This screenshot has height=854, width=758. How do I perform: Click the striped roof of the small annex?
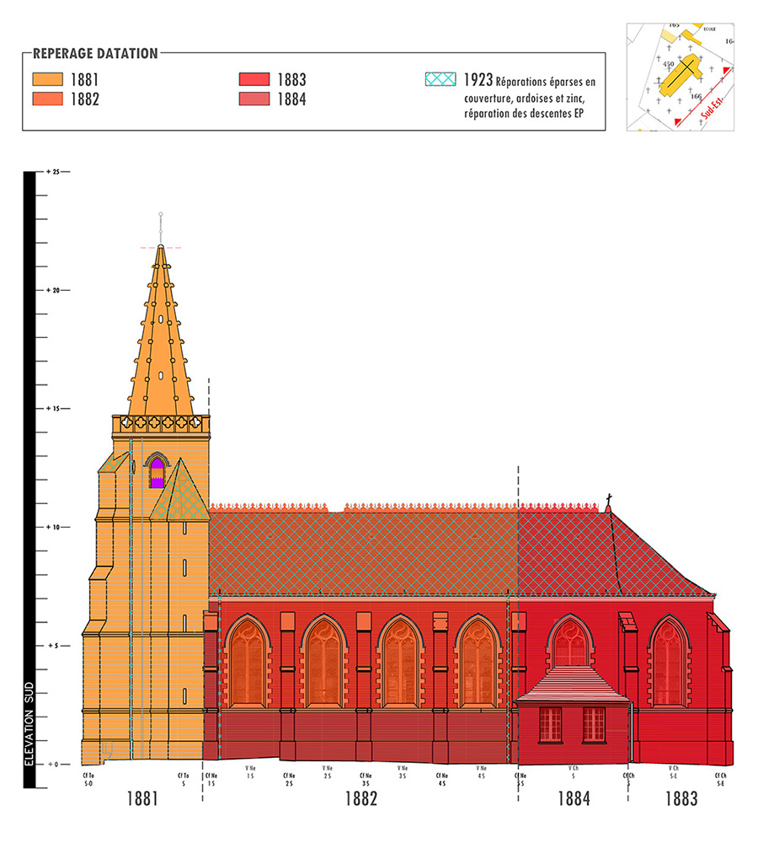pyautogui.click(x=571, y=685)
